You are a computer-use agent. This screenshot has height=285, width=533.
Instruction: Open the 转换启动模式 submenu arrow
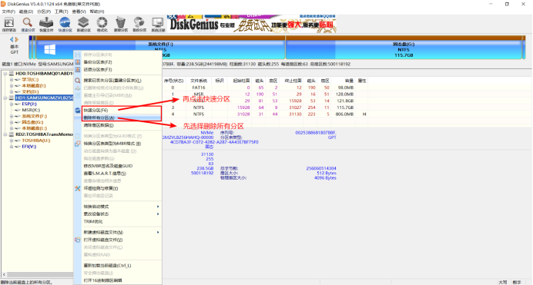158,207
